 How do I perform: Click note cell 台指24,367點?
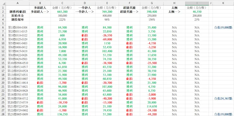[x=223, y=98]
